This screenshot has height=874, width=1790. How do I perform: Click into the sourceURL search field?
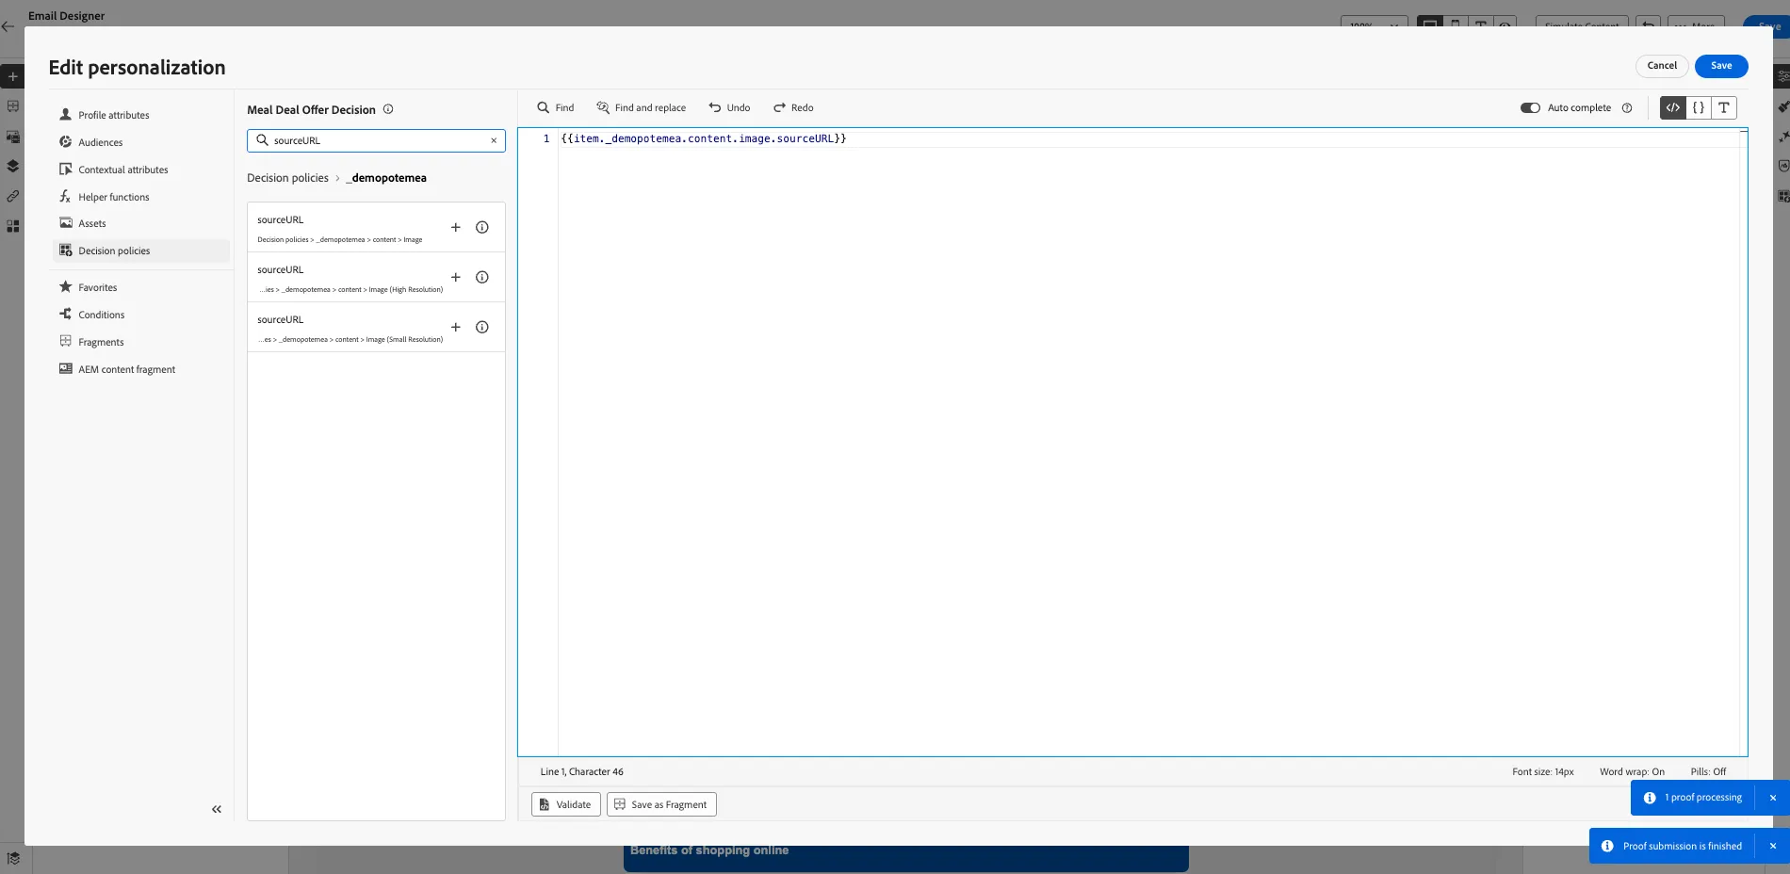377,140
